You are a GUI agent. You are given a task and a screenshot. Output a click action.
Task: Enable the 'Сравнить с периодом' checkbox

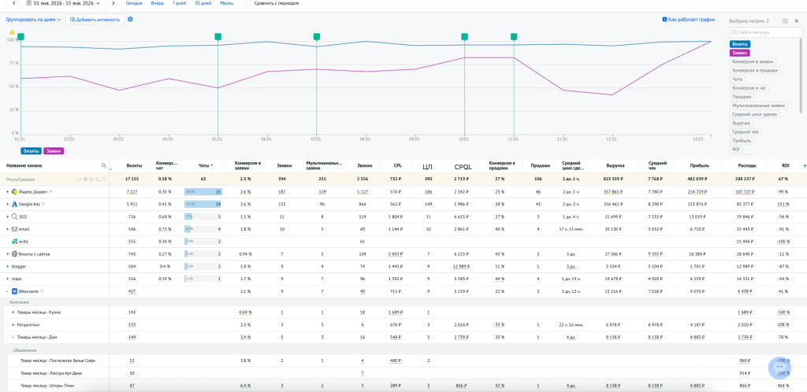pyautogui.click(x=248, y=3)
